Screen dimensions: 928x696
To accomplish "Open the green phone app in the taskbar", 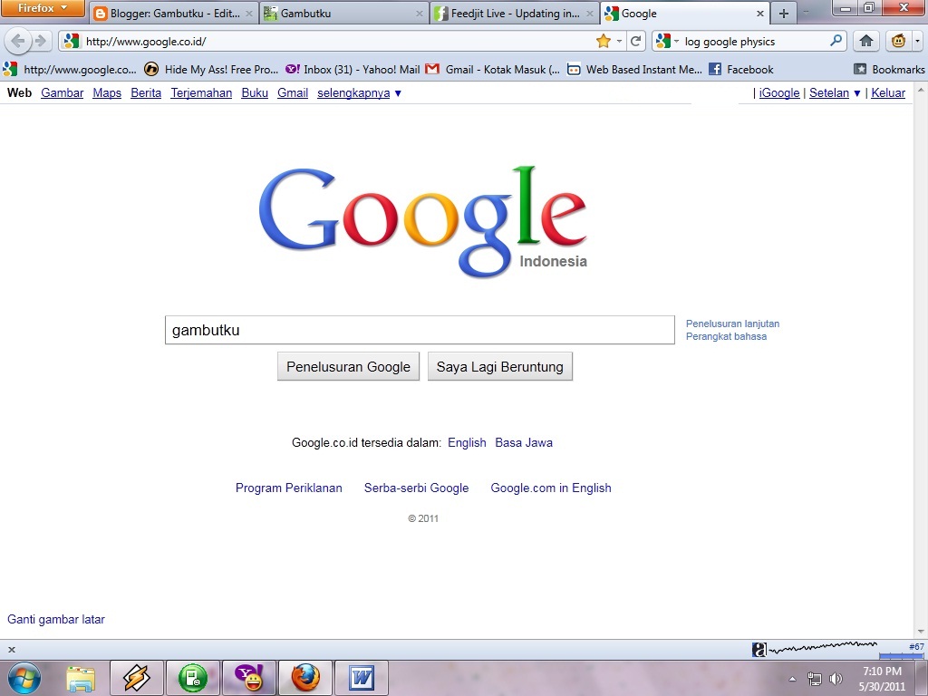I will click(193, 678).
